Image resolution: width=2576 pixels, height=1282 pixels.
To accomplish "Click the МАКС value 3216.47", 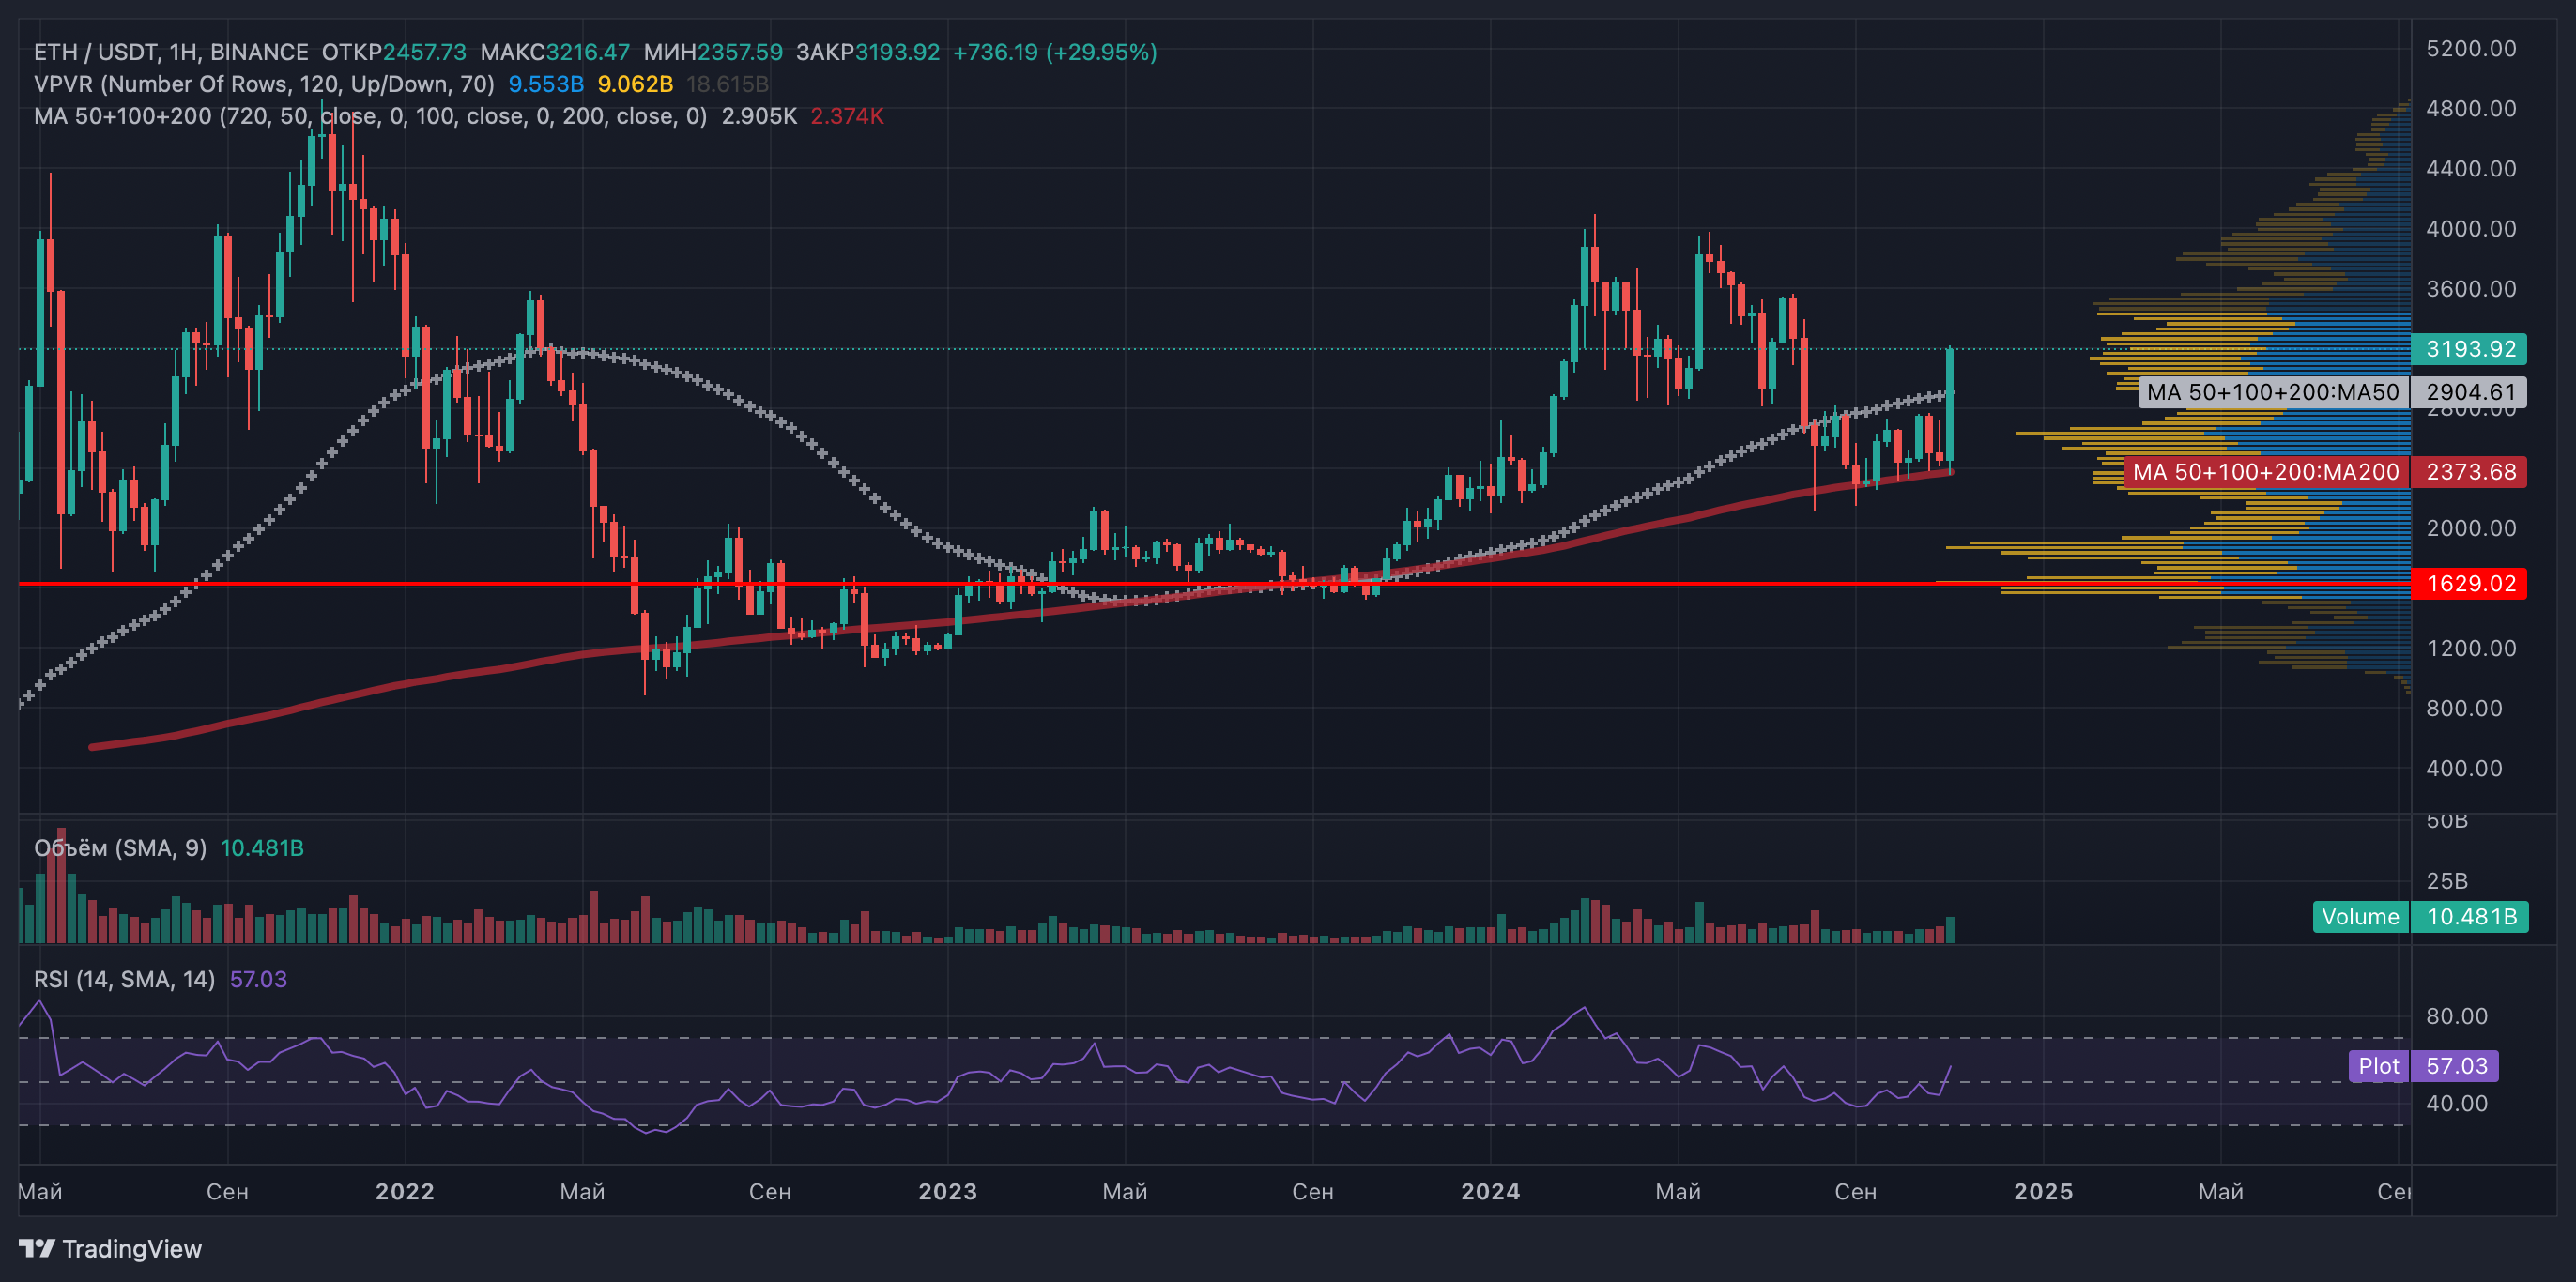I will 588,52.
